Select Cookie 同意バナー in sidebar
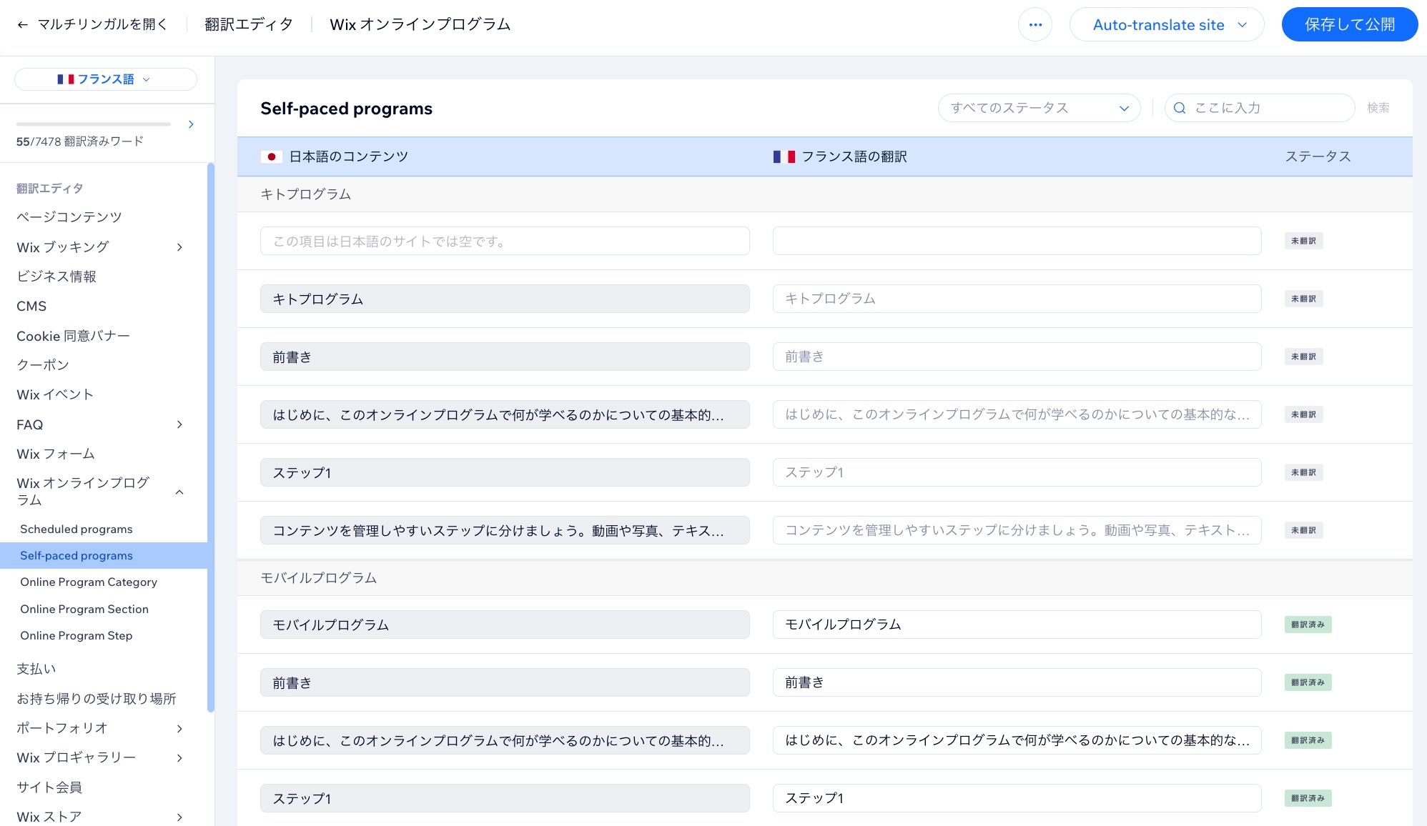 [73, 336]
